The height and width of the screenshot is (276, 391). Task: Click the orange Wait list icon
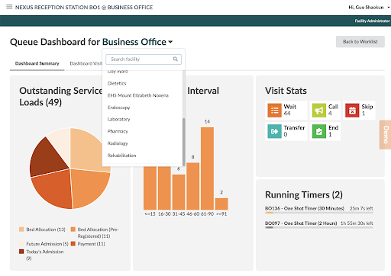point(274,111)
